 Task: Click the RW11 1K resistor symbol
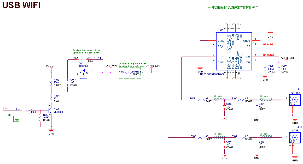[25, 111]
